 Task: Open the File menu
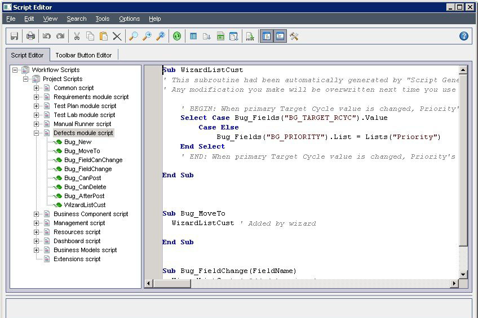pos(11,19)
